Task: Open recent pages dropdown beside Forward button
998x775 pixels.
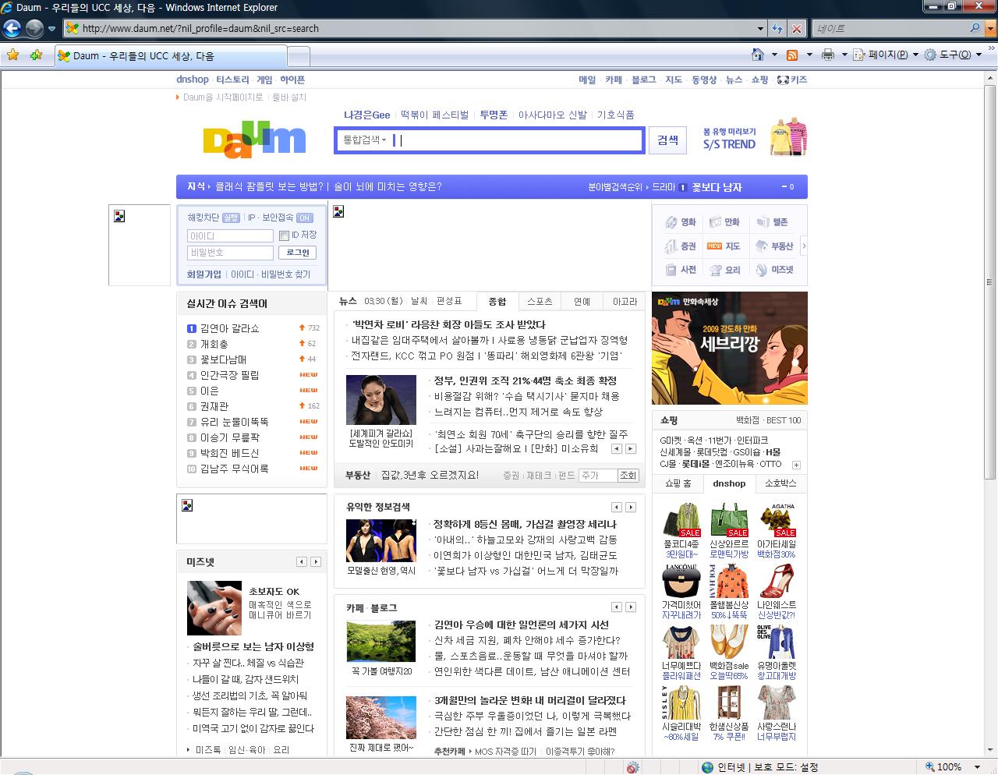Action: [51, 29]
